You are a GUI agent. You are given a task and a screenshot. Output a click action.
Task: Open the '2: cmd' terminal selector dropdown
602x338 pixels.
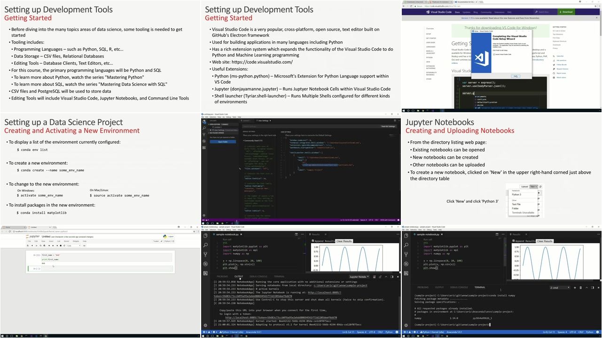point(560,287)
